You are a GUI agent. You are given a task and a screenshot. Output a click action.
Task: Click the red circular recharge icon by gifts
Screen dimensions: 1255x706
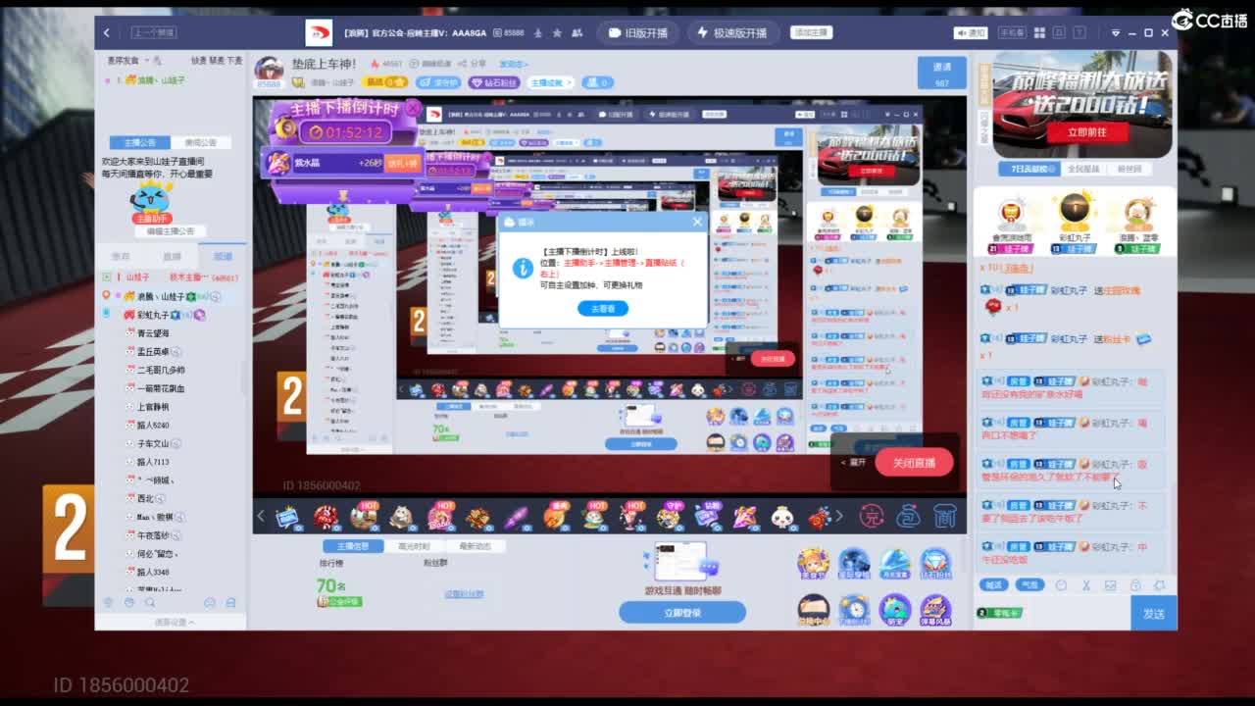872,516
